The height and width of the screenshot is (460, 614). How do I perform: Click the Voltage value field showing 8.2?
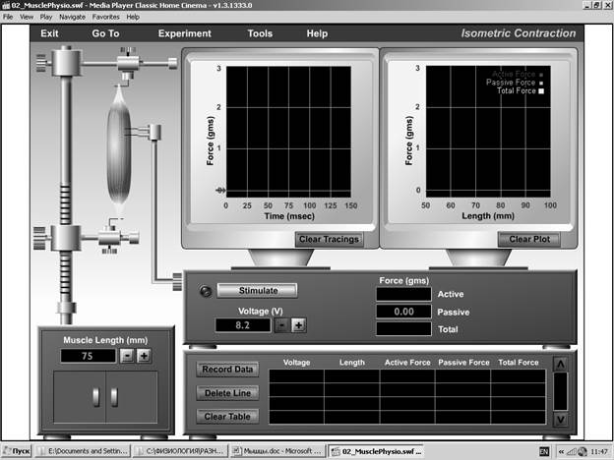point(243,325)
